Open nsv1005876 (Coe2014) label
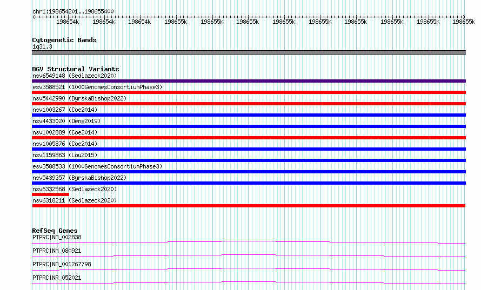This screenshot has height=290, width=481. coord(65,144)
